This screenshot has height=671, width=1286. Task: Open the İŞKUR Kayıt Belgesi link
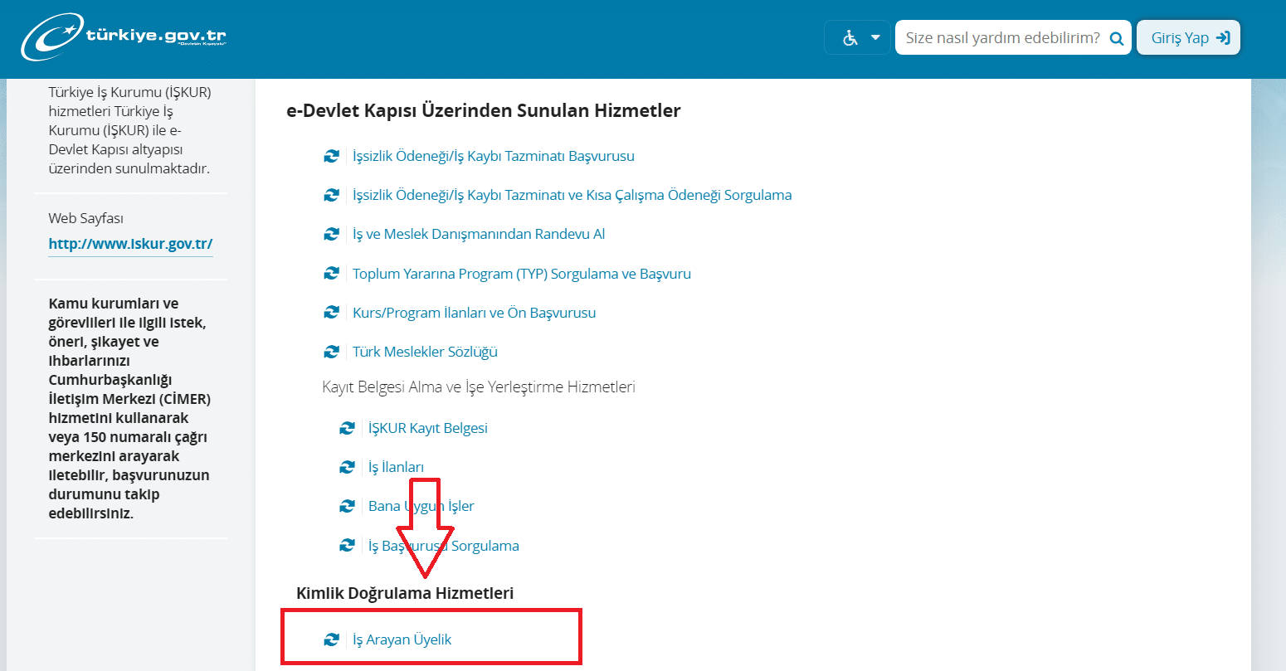pyautogui.click(x=428, y=428)
